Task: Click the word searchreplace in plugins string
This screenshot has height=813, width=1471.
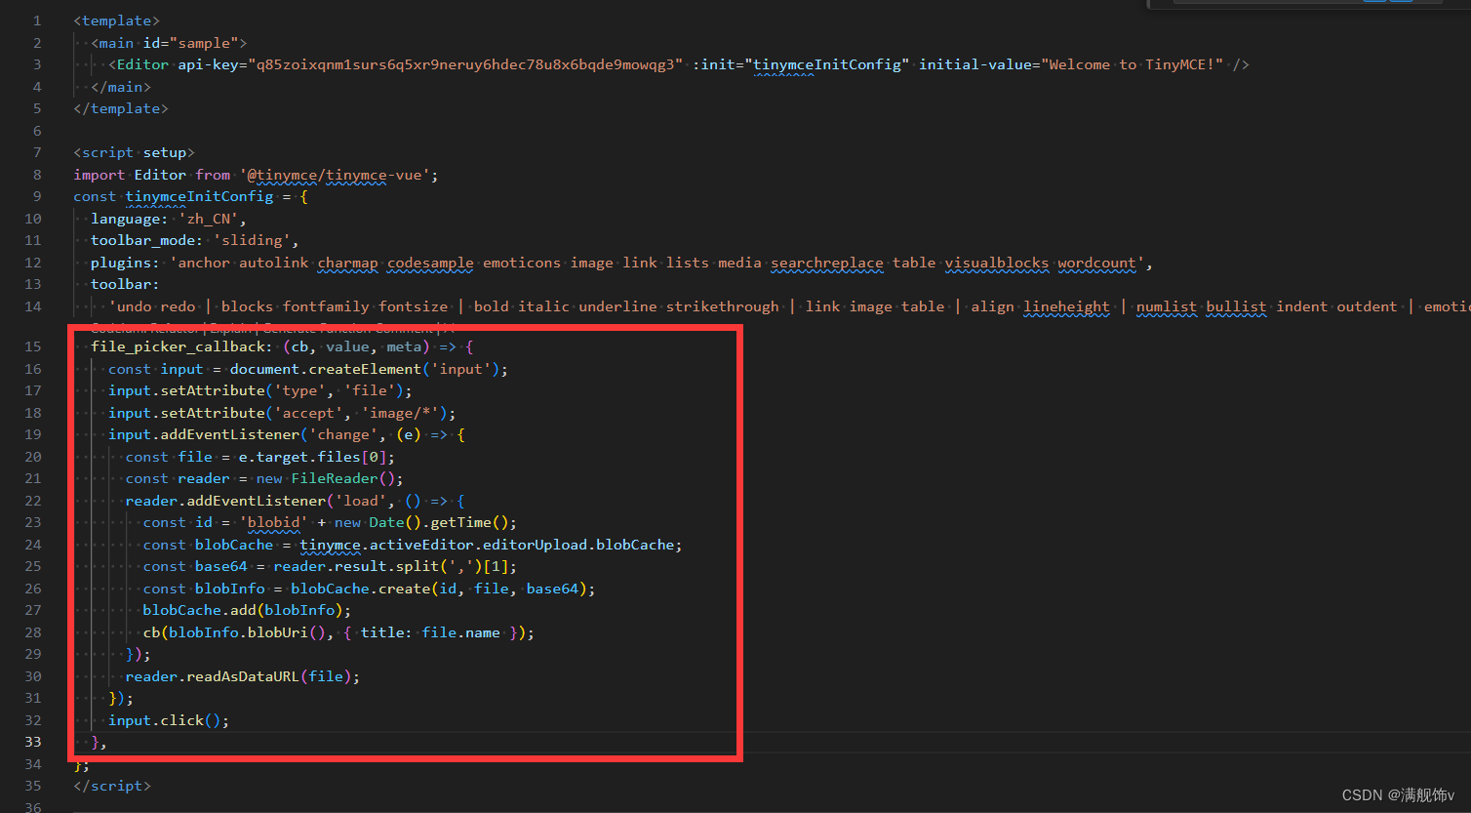Action: pos(827,263)
